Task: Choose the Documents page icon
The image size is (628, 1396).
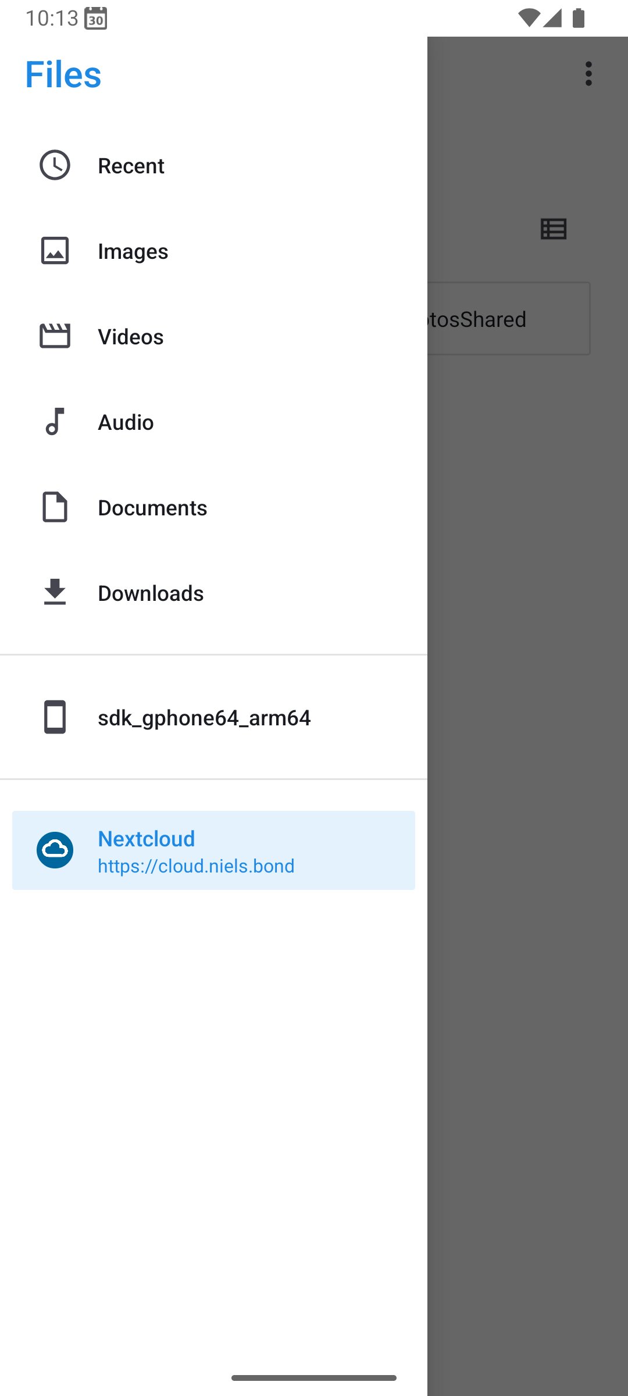Action: [x=55, y=507]
